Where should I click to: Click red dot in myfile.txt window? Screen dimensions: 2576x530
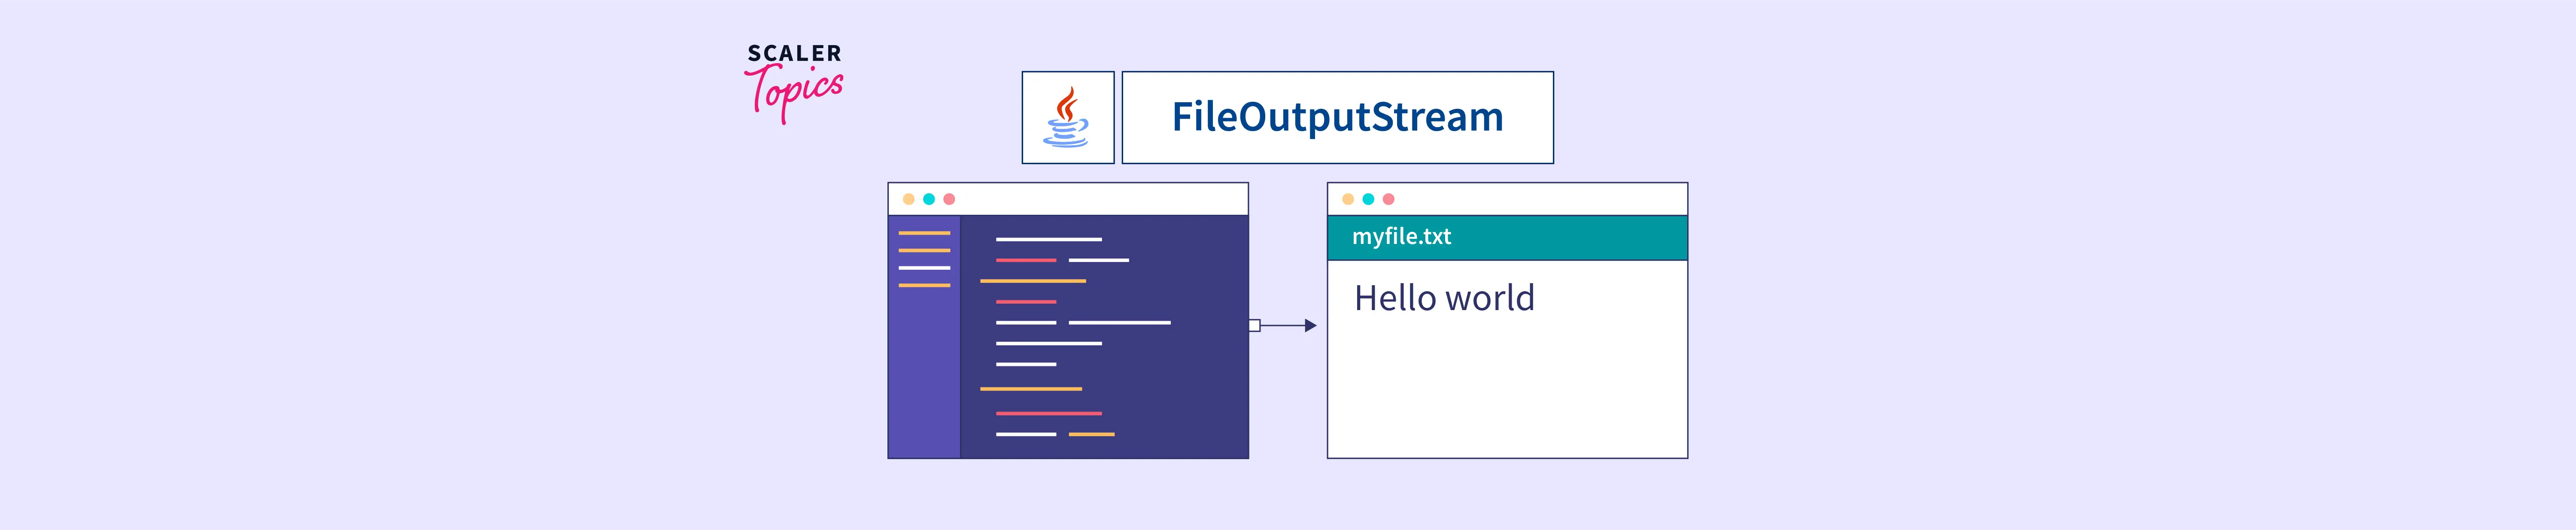click(x=1388, y=199)
